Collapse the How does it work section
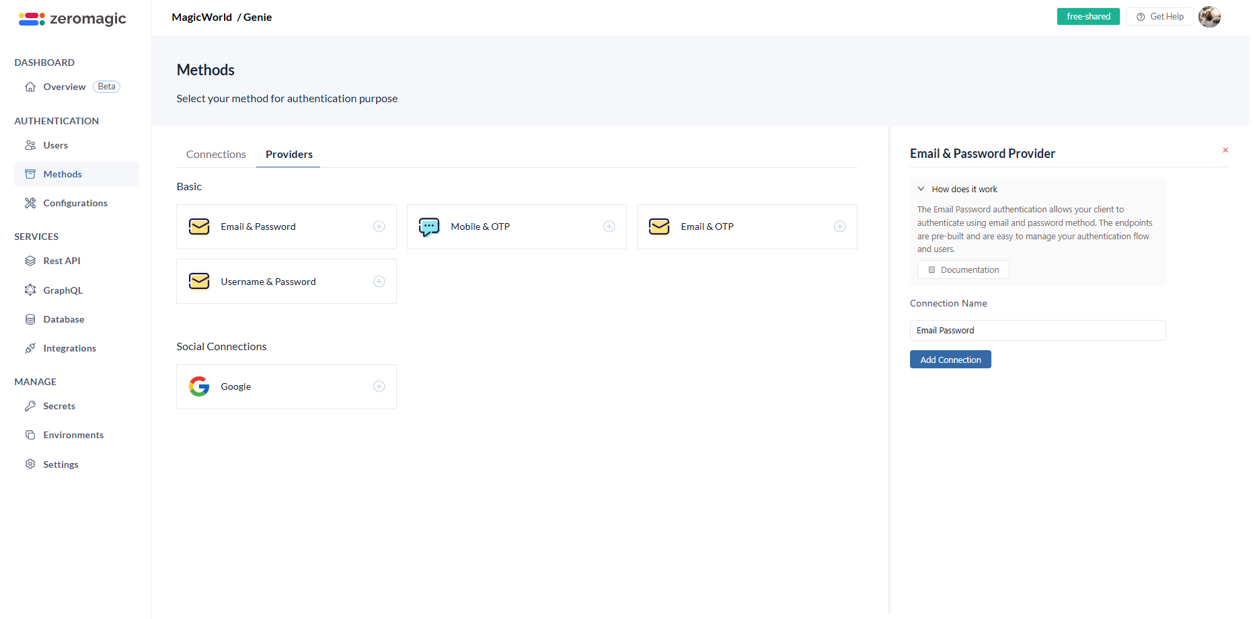Screen dimensions: 1253x619 [x=921, y=189]
